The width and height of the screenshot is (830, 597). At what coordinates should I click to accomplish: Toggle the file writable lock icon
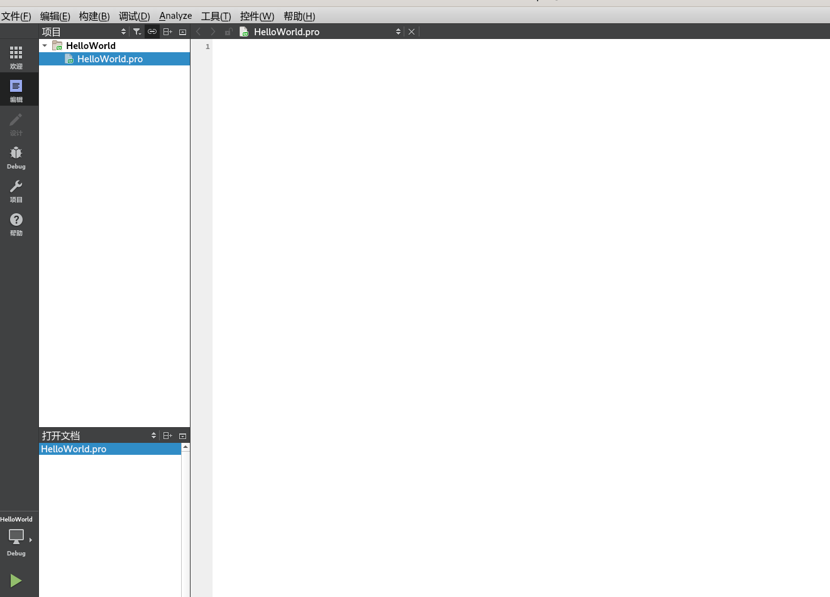click(229, 31)
